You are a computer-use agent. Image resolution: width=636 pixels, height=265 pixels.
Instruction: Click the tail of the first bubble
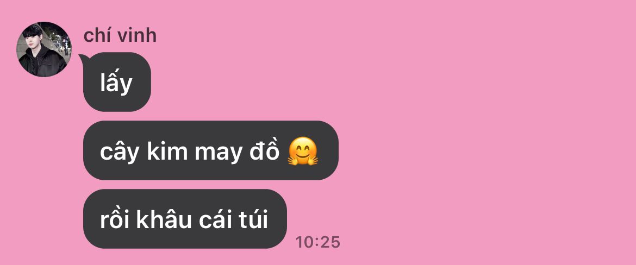click(83, 59)
